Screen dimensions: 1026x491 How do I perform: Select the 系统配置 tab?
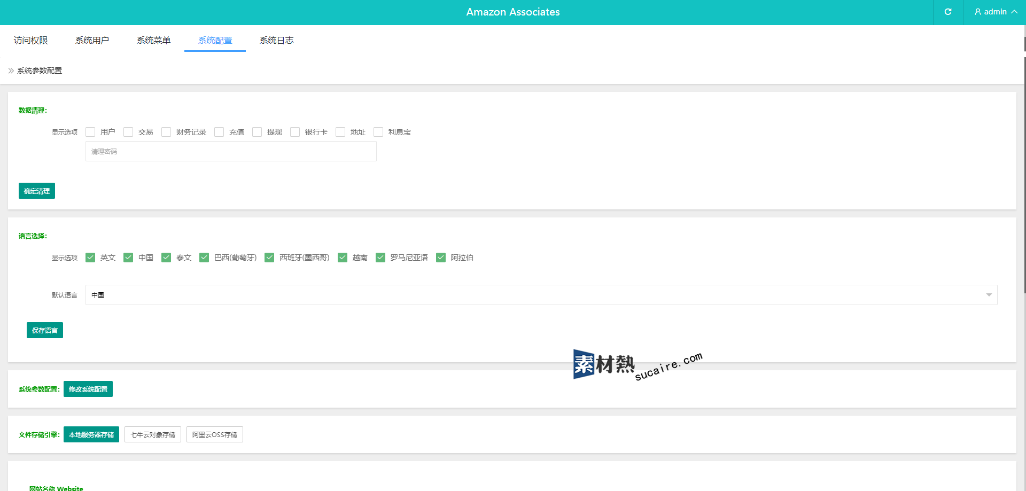215,40
